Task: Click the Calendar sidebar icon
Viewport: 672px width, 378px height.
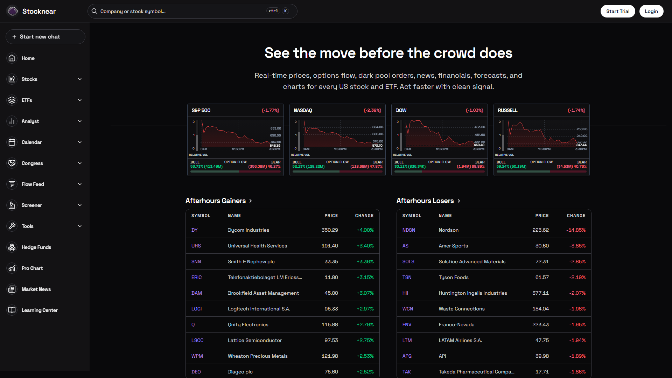Action: (12, 142)
